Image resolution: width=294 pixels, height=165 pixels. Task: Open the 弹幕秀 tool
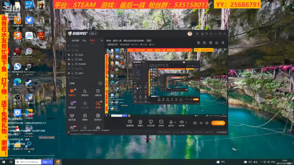(85, 117)
